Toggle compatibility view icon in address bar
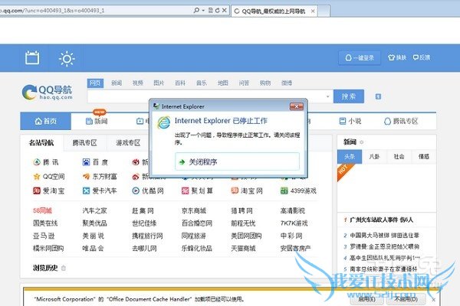Viewport: 460px width, 306px height. [210, 10]
